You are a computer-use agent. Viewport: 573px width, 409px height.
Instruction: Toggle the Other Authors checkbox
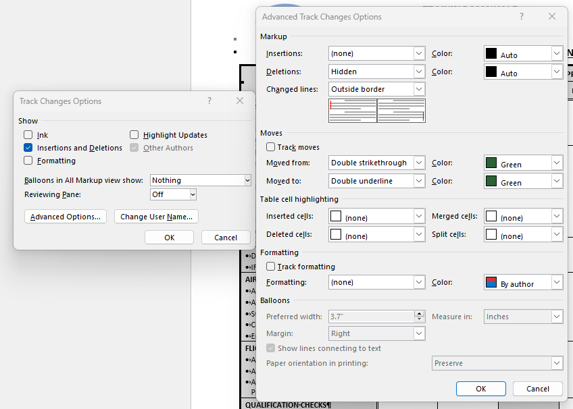pos(134,148)
